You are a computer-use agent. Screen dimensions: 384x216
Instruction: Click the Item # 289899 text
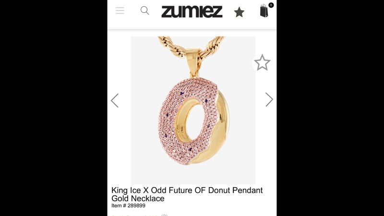128,206
